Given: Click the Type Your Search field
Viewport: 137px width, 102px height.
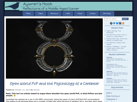Looking at the screenshot, I should [113, 19].
